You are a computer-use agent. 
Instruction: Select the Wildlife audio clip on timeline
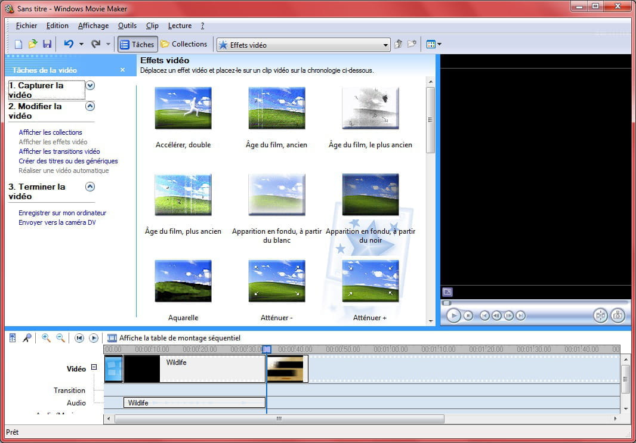194,402
